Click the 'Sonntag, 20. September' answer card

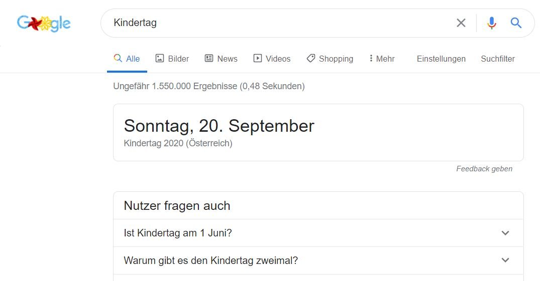(x=219, y=126)
